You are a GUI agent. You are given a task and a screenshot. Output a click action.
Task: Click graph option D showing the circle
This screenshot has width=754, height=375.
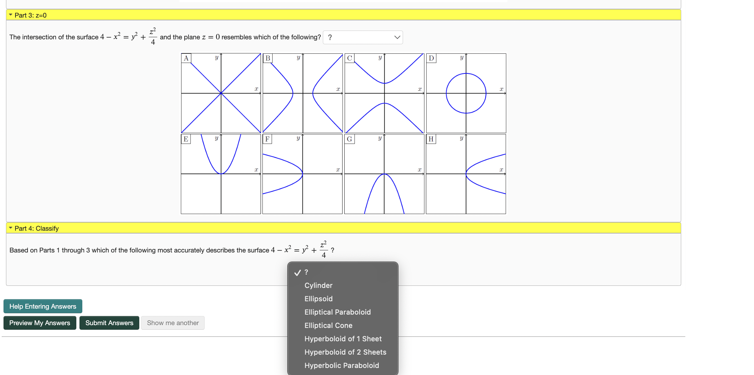coord(466,93)
